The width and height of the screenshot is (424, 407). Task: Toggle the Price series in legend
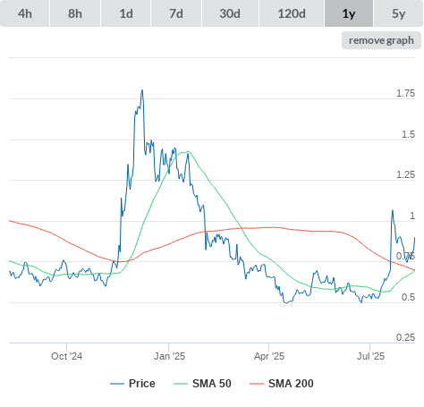[142, 384]
